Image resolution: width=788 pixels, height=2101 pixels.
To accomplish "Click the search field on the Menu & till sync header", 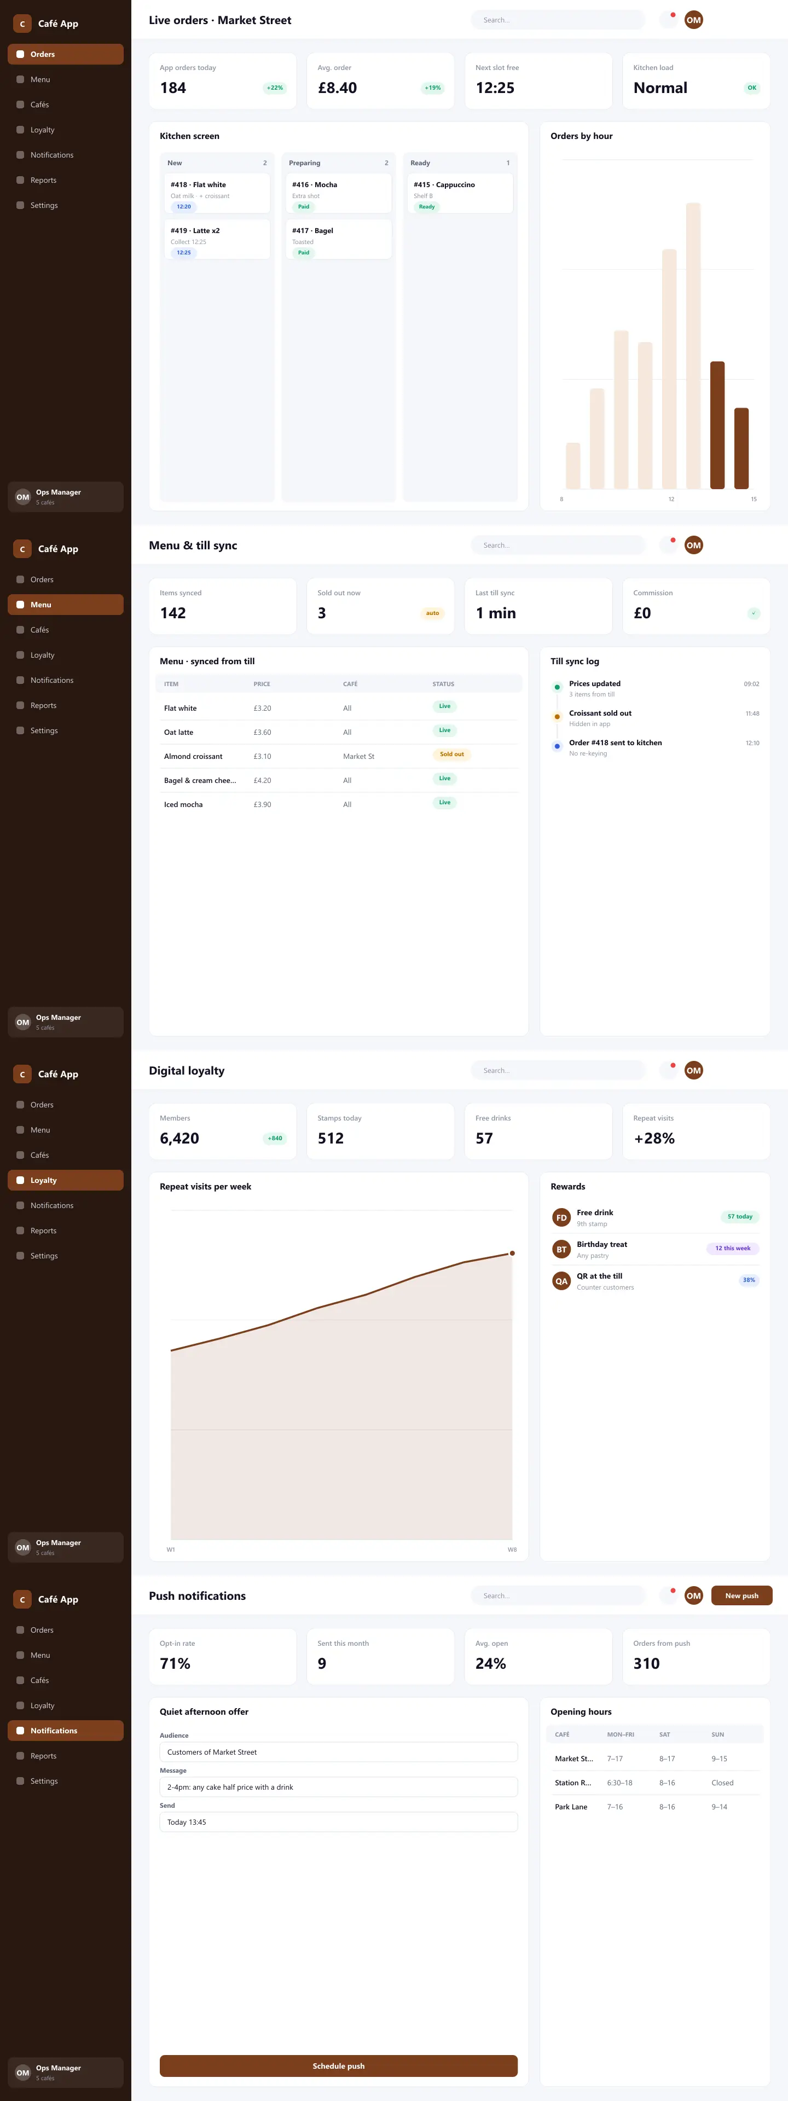I will point(558,545).
